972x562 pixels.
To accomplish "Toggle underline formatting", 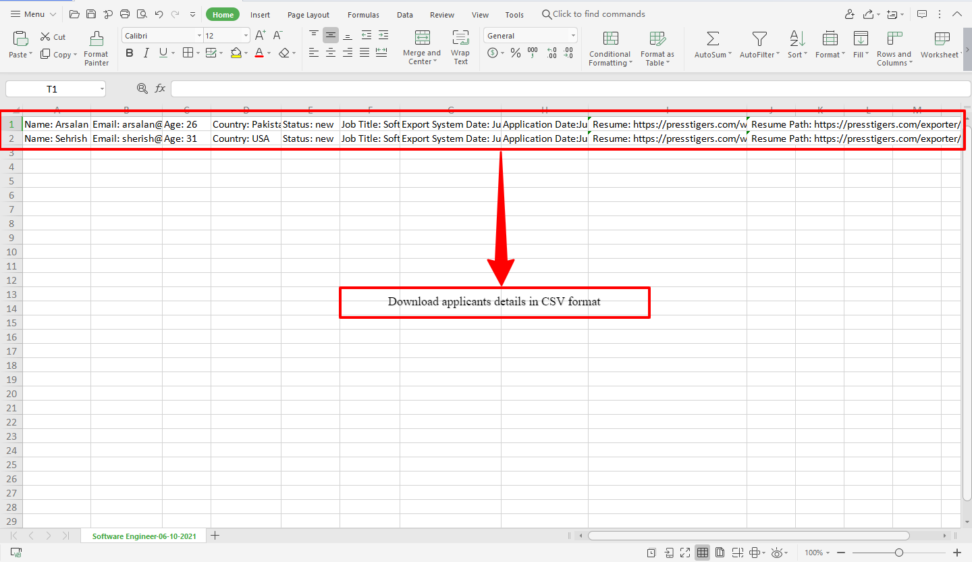I will click(x=162, y=53).
